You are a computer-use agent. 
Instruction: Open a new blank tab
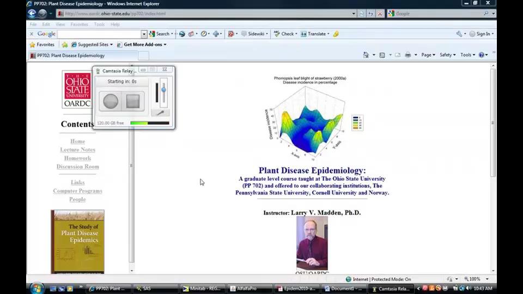tap(143, 56)
